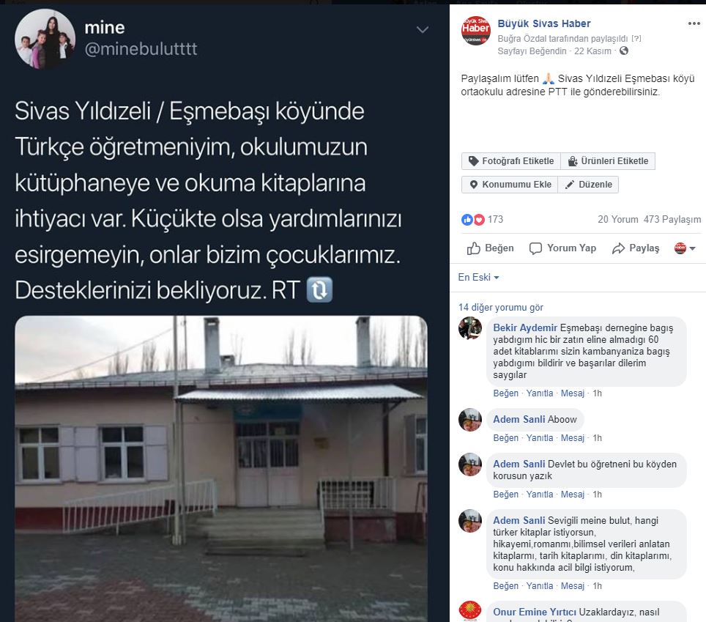Click Konumumu Ekle button

[510, 185]
